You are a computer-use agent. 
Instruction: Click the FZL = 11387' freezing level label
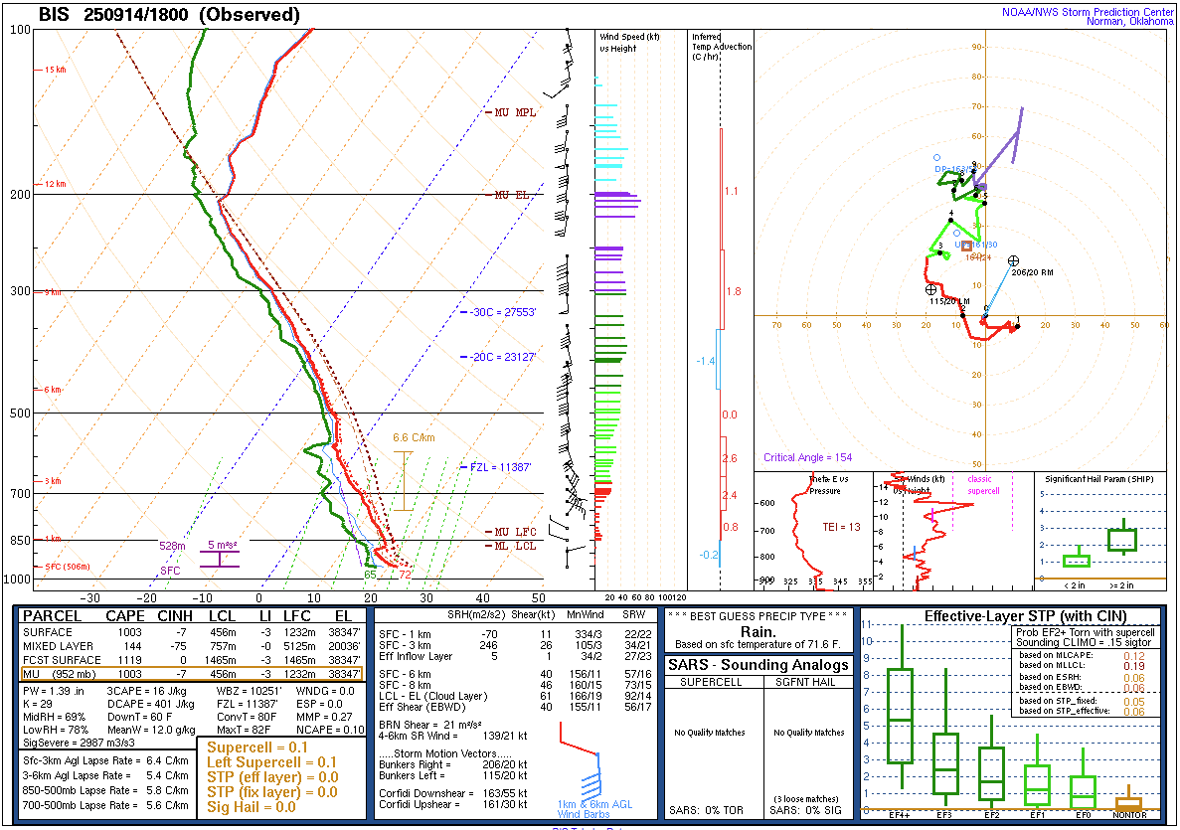503,466
